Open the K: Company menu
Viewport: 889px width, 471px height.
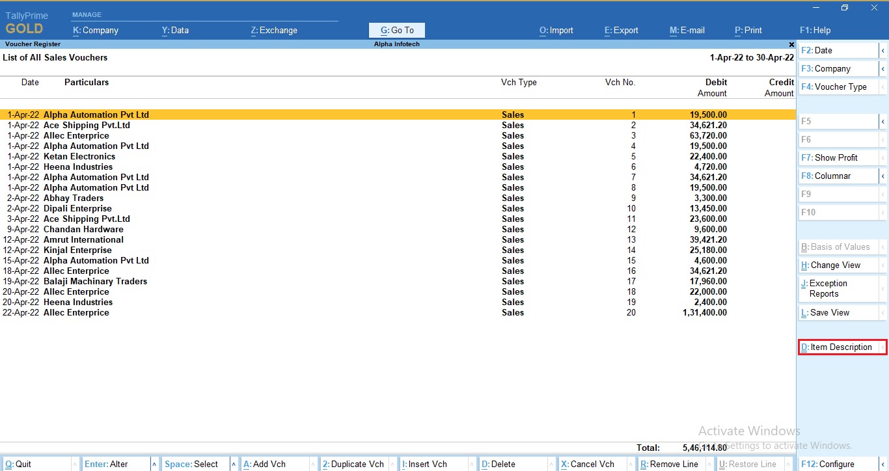coord(96,31)
